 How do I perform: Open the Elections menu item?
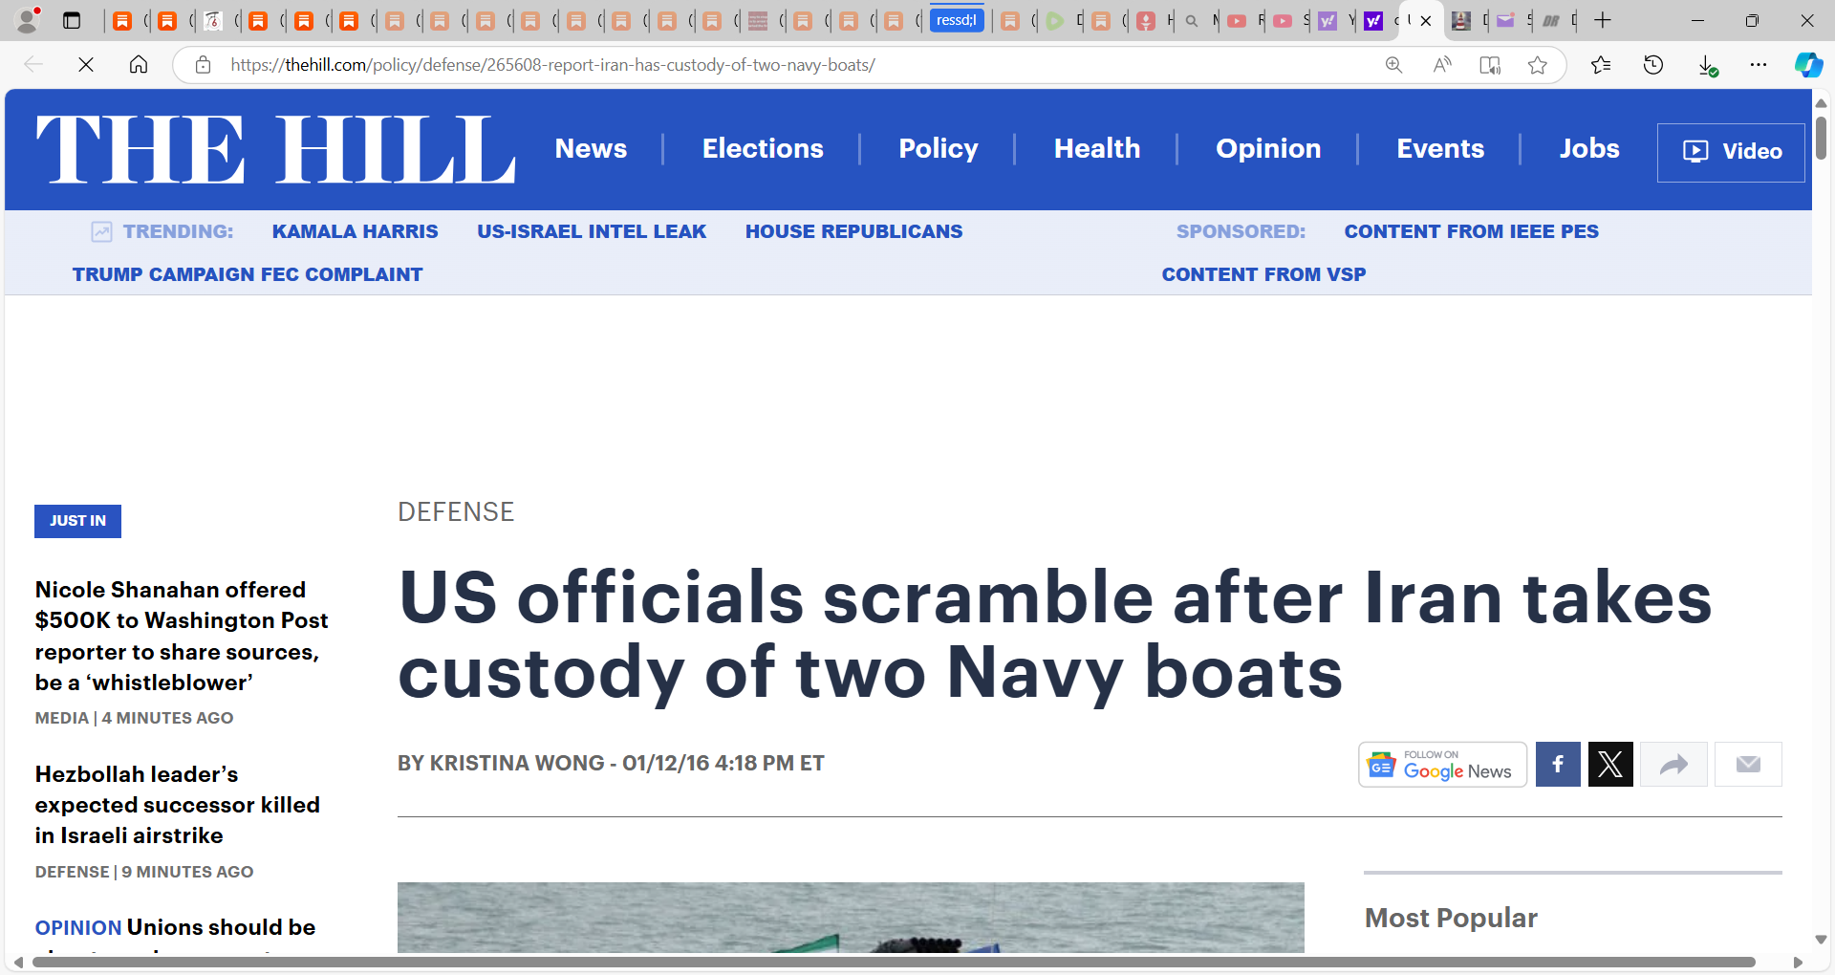click(x=763, y=148)
